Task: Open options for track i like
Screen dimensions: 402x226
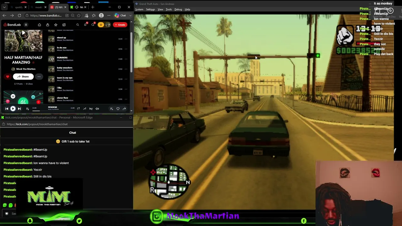Action: click(x=126, y=89)
